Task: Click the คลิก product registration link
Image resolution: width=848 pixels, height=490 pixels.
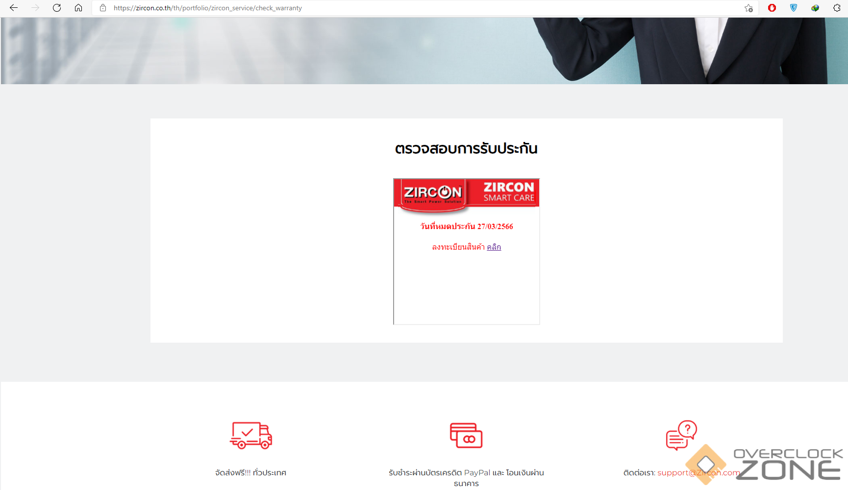Action: coord(494,247)
